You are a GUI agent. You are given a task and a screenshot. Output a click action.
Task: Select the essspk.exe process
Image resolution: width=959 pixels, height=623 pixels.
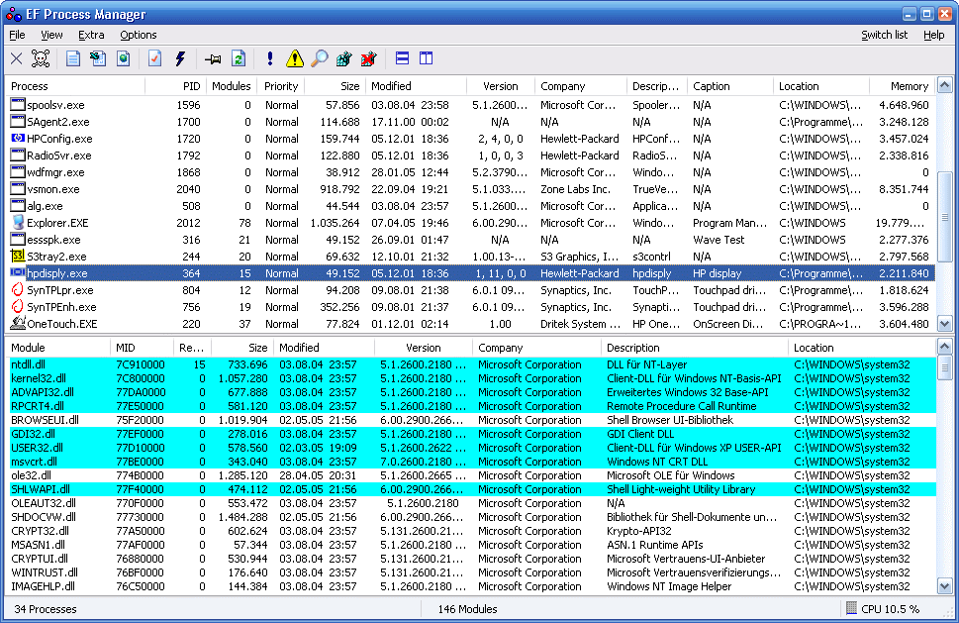471,240
